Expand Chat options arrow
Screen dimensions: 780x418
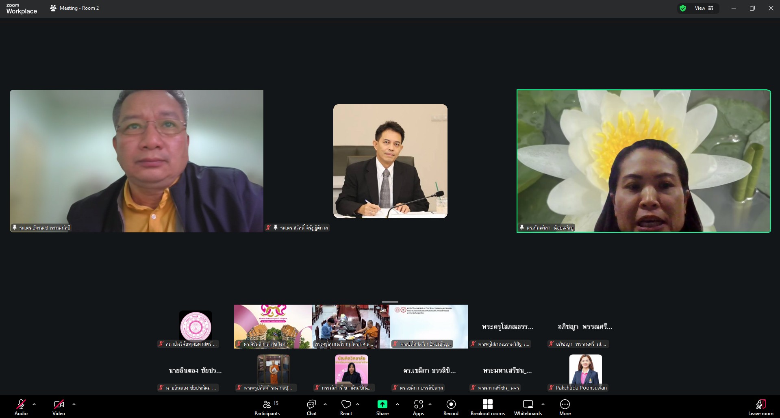tap(325, 404)
